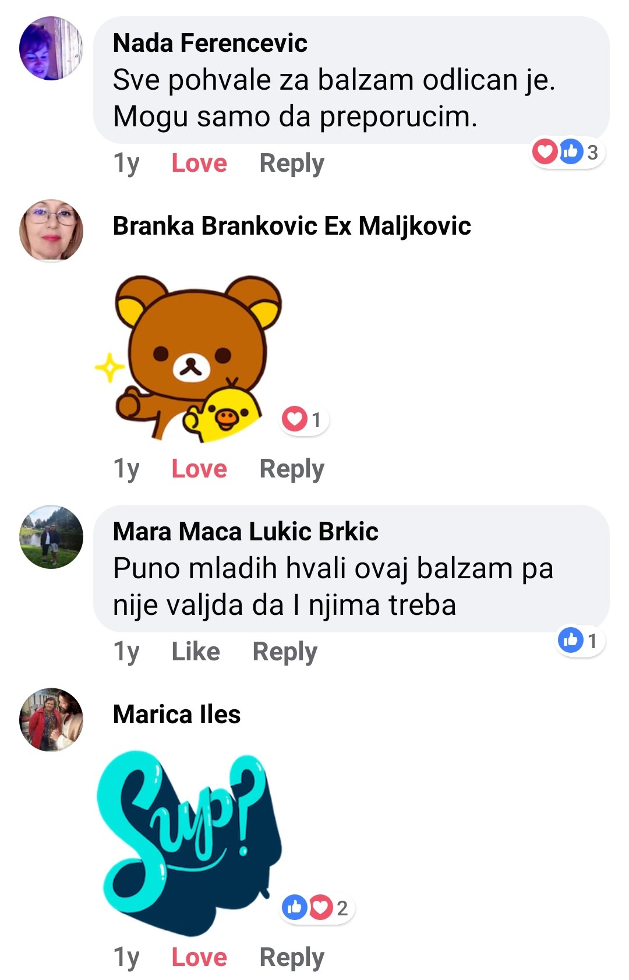View like reaction count on Mara's comment
The height and width of the screenshot is (980, 629).
pyautogui.click(x=579, y=641)
